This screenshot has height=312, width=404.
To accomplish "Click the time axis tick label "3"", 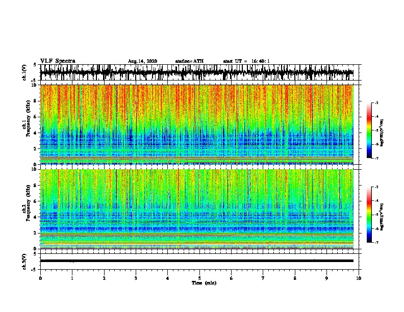I will pos(136,278).
